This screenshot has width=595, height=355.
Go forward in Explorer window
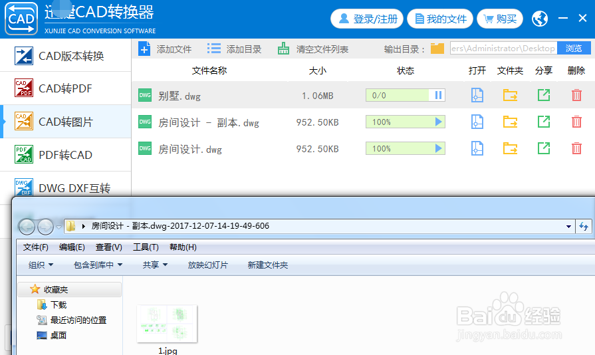45,227
